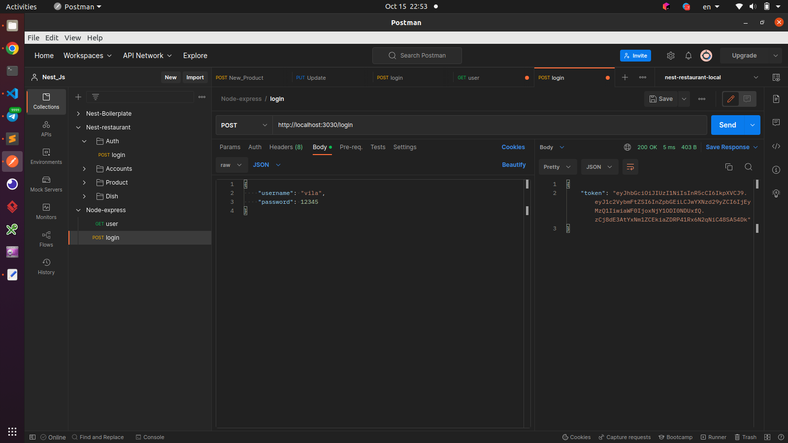Switch to edit (pencil) mode

pos(731,99)
